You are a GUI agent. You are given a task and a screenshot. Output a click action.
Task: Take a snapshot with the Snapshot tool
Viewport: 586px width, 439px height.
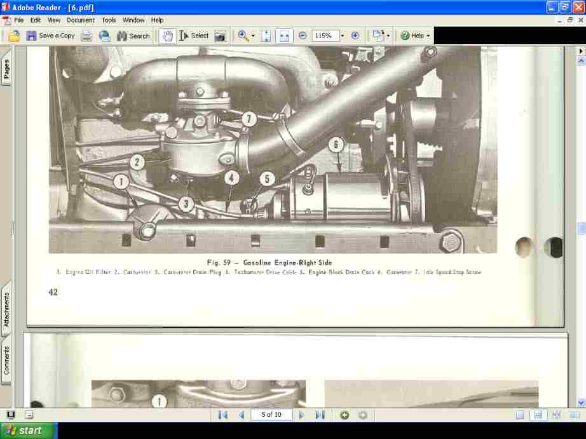[219, 36]
